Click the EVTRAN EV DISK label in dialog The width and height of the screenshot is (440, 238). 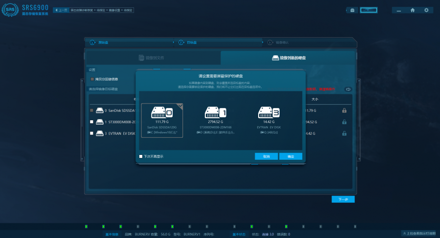269,127
